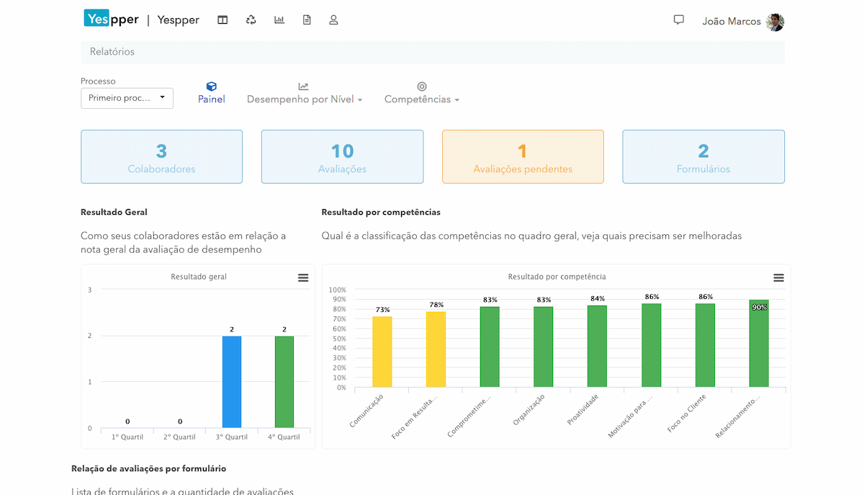Open the chat messages icon
864x495 pixels.
tap(678, 20)
